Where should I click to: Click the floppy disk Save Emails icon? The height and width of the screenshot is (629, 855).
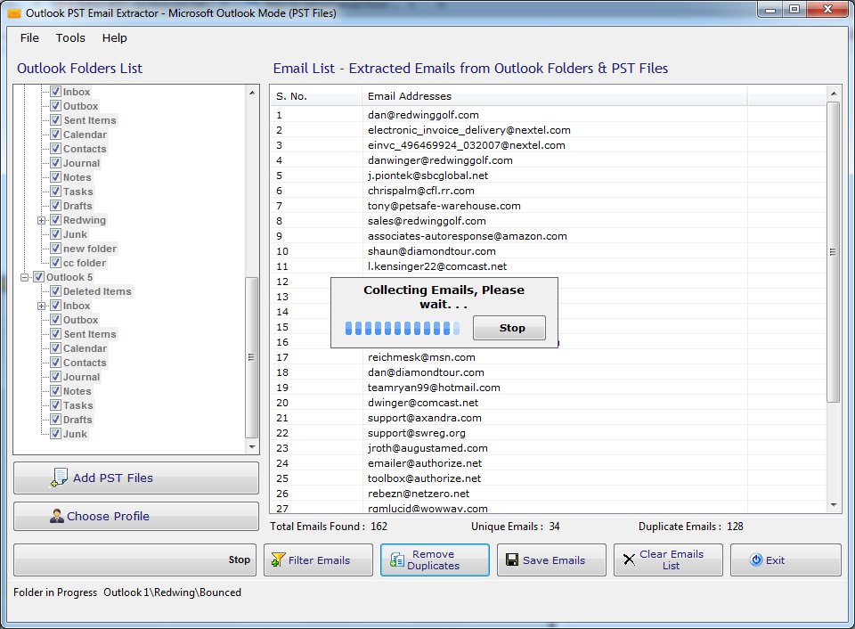click(x=512, y=560)
